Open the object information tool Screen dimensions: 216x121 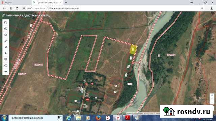click(x=6, y=29)
